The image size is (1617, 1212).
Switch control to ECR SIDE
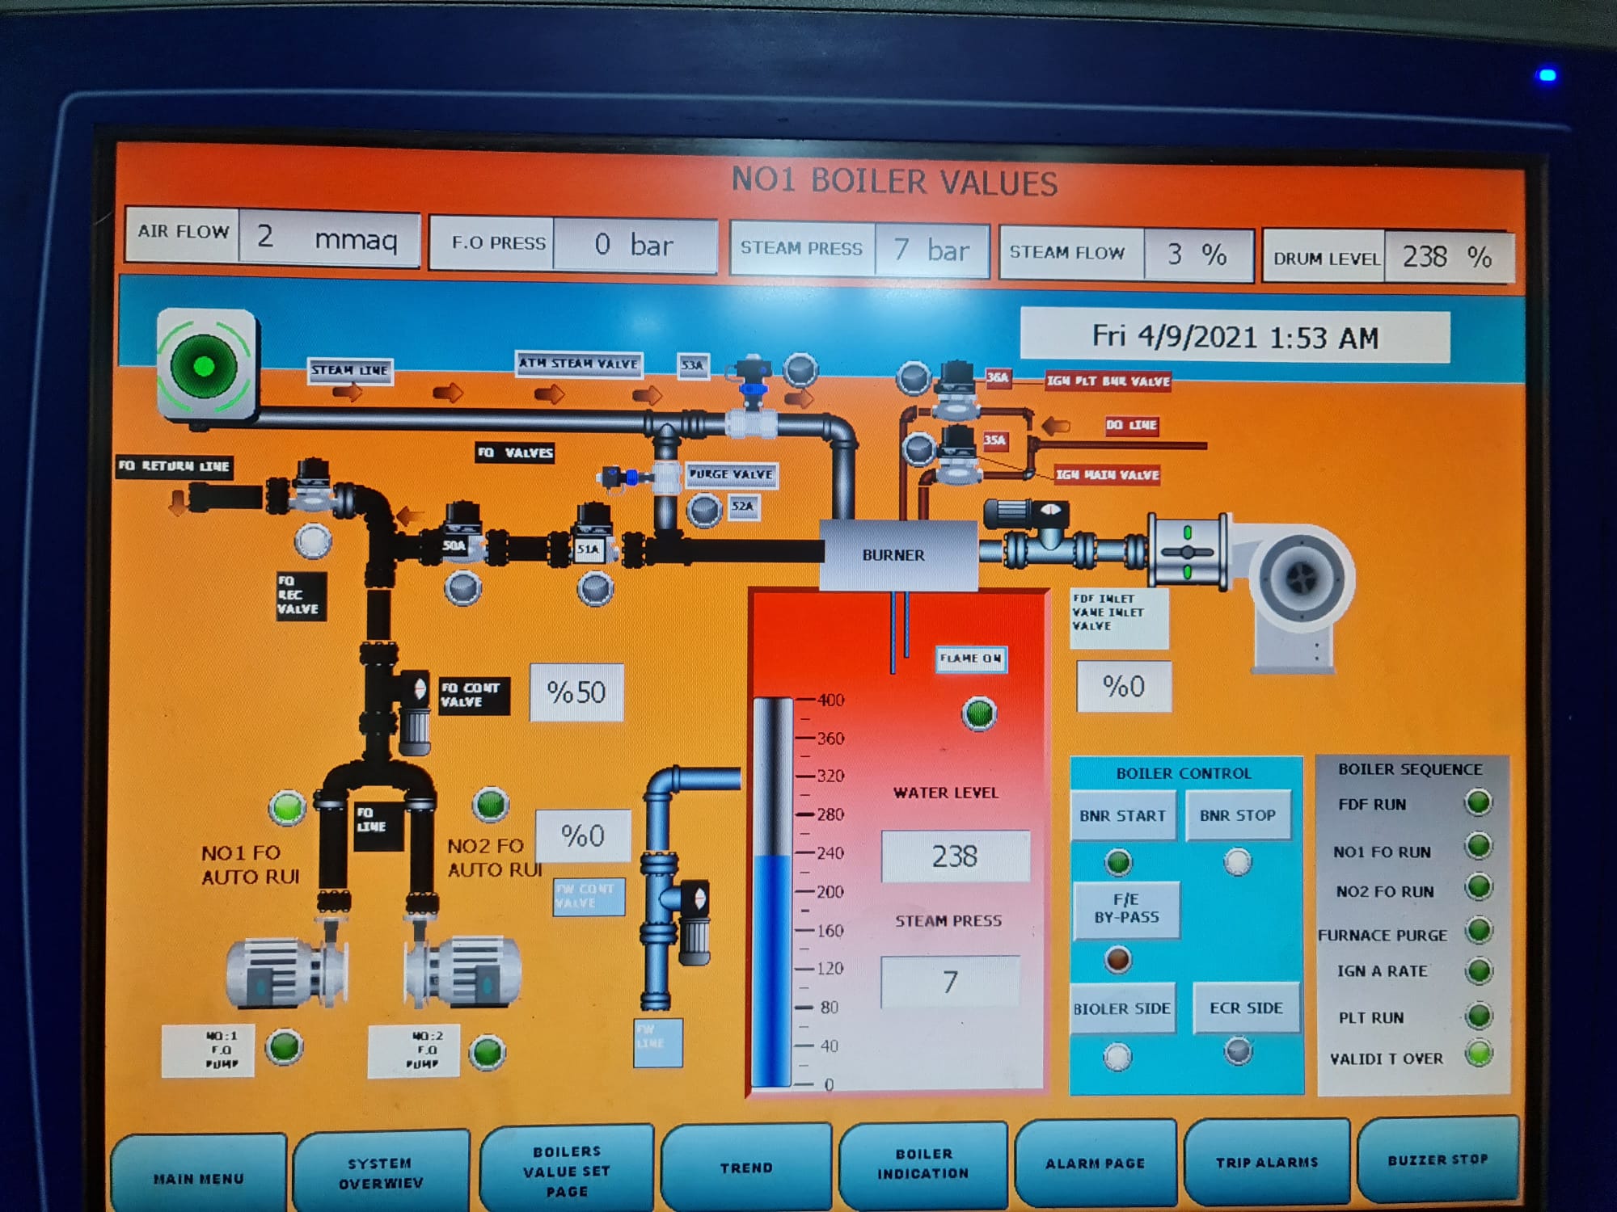coord(1245,1008)
